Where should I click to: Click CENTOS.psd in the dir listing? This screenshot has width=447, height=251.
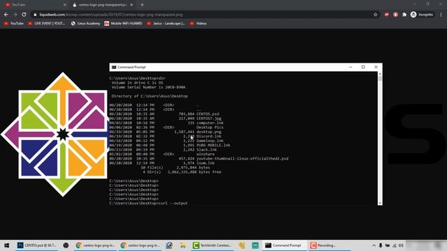[x=208, y=114]
